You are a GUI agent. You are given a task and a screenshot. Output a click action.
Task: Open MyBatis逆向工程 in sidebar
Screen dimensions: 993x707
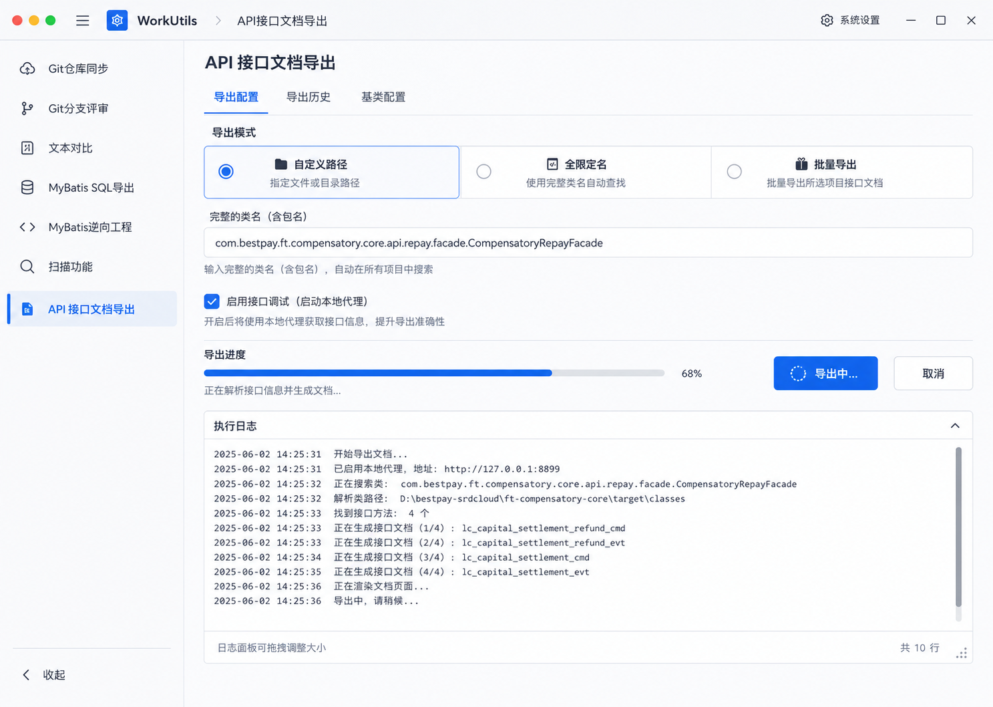click(92, 227)
